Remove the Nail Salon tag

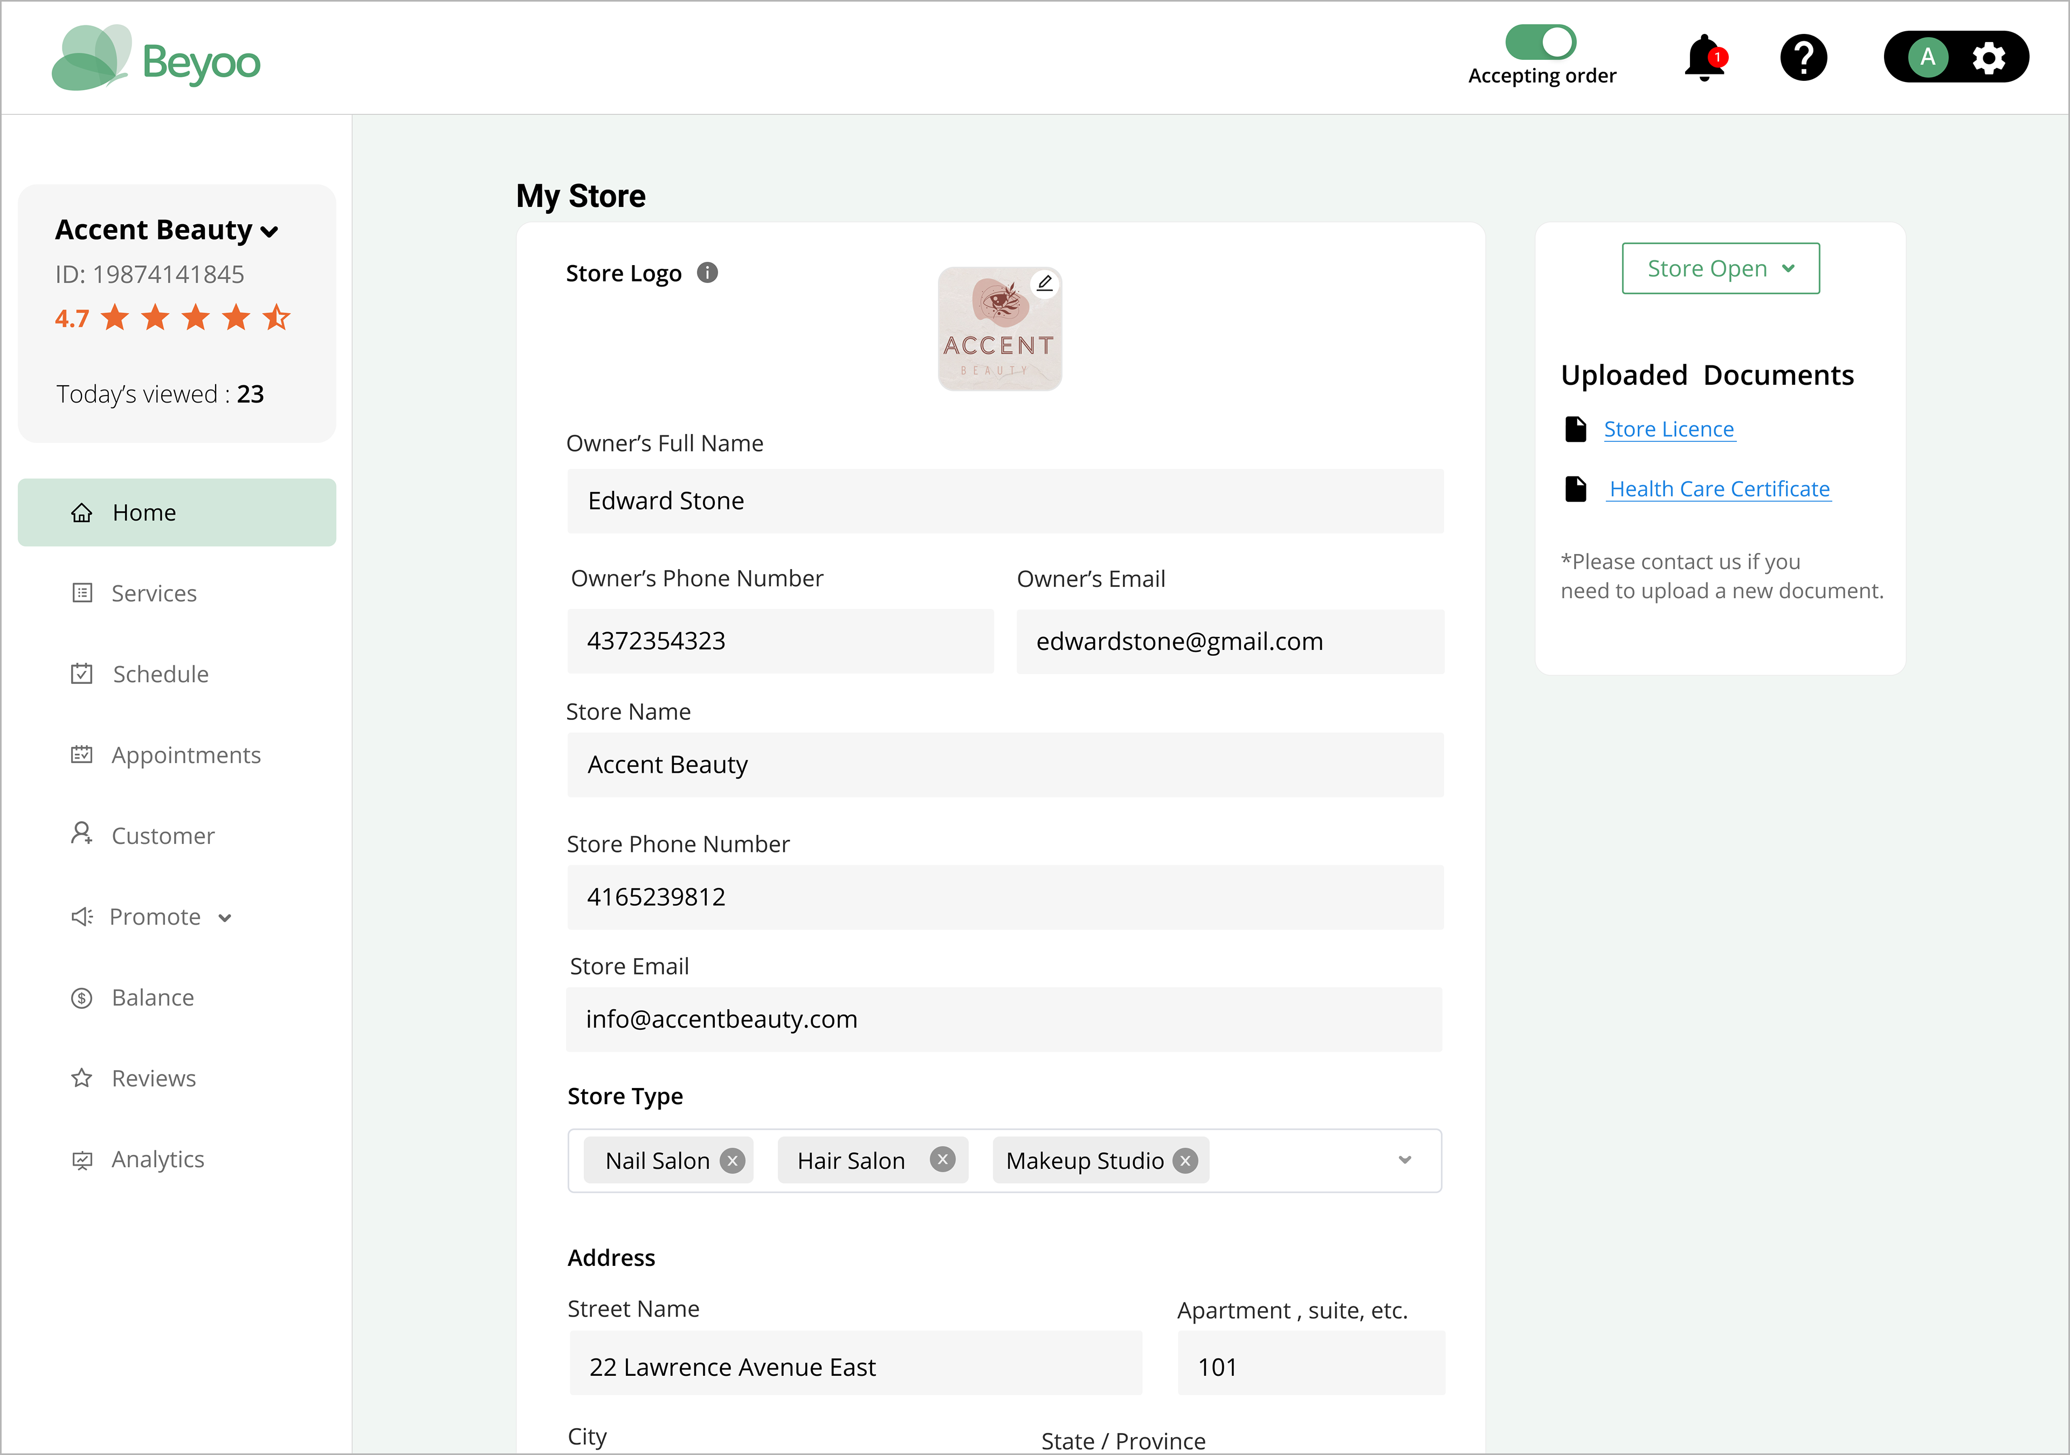[733, 1161]
